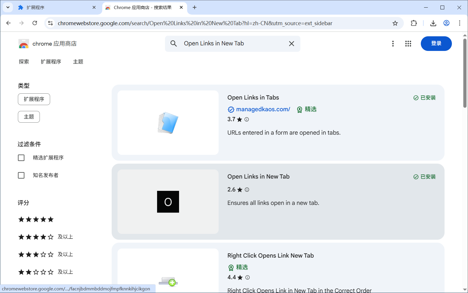Click 已安装 status on Open Links in New Tab
Image resolution: width=468 pixels, height=293 pixels.
[x=425, y=177]
